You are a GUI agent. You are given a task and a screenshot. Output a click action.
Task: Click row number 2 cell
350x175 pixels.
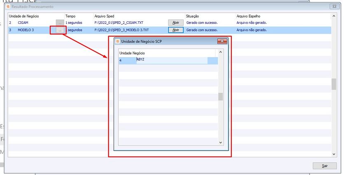click(10, 23)
